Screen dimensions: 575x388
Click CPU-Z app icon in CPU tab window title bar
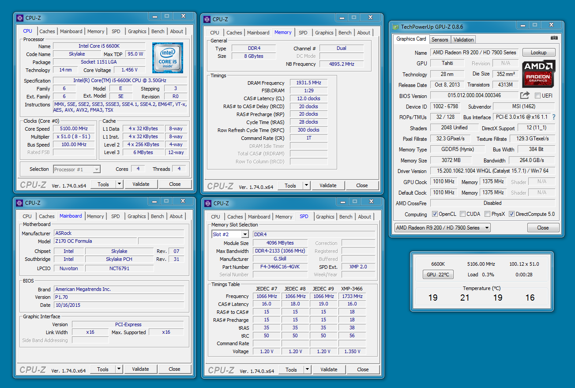pyautogui.click(x=20, y=18)
